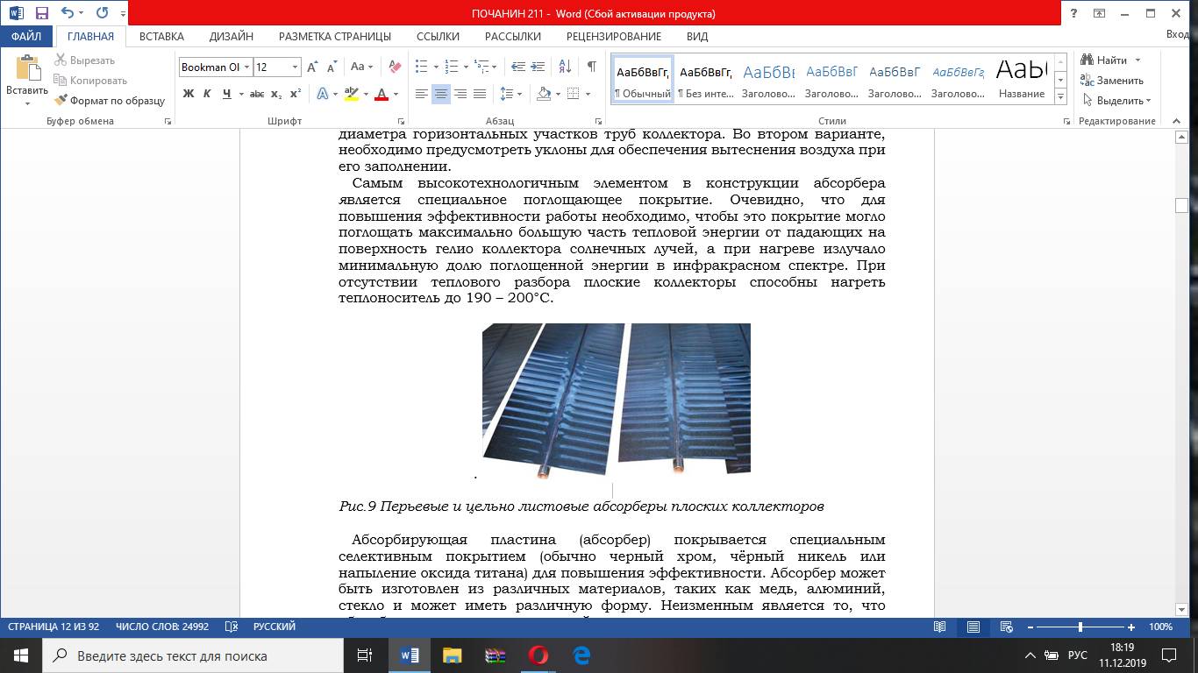Sort text alphabetically
This screenshot has height=673, width=1198.
[565, 67]
